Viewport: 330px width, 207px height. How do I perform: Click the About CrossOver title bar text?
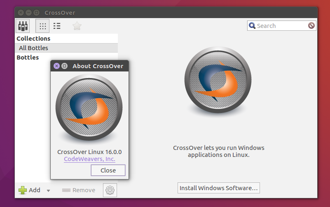(x=98, y=66)
